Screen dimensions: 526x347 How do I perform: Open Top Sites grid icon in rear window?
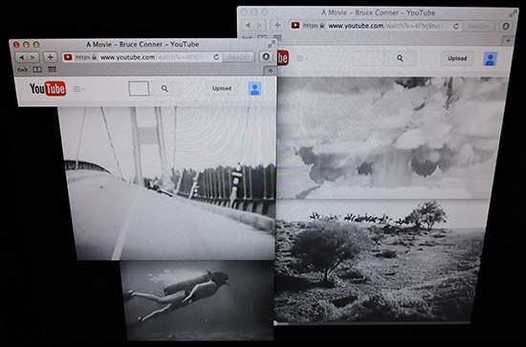(x=277, y=37)
